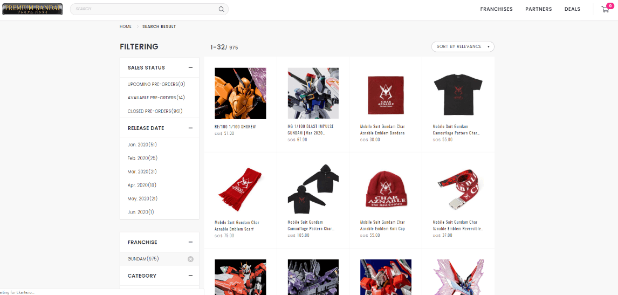This screenshot has width=618, height=295.
Task: Filter by Closed Pre-orders
Action: [x=155, y=111]
